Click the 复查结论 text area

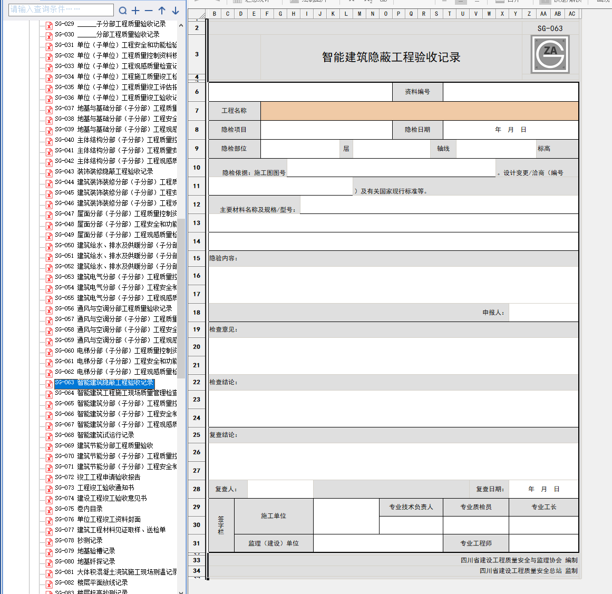[x=393, y=461]
